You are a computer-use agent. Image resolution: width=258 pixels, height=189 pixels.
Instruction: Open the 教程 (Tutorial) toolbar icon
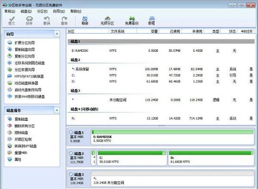[151, 20]
